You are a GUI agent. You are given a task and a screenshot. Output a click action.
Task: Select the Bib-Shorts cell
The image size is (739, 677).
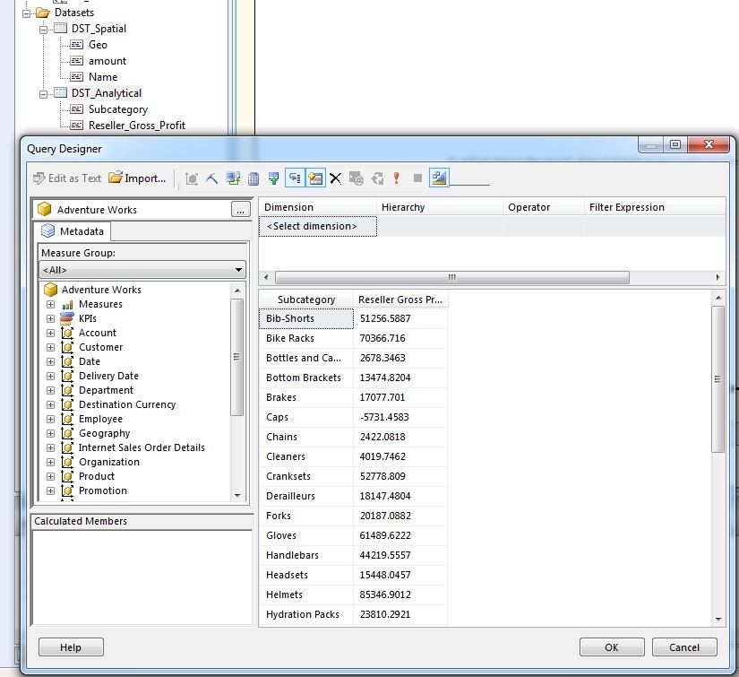click(306, 318)
